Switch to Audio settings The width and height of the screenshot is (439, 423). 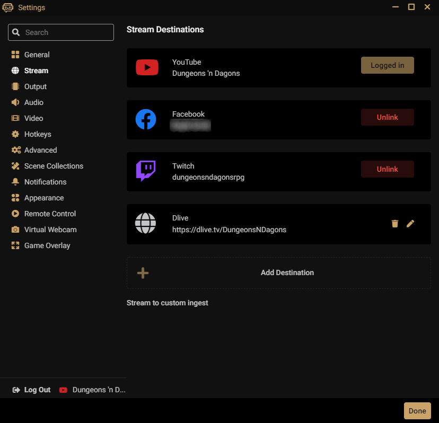[33, 102]
